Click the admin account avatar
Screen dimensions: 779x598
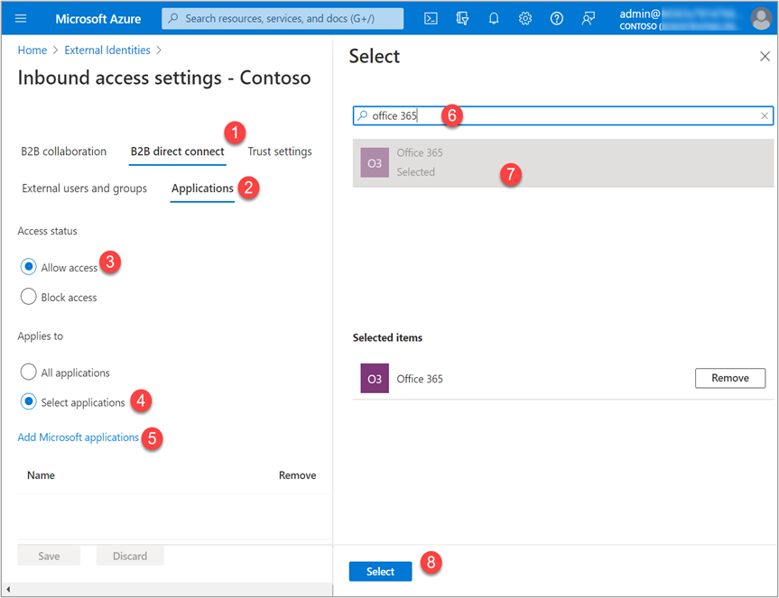(760, 18)
